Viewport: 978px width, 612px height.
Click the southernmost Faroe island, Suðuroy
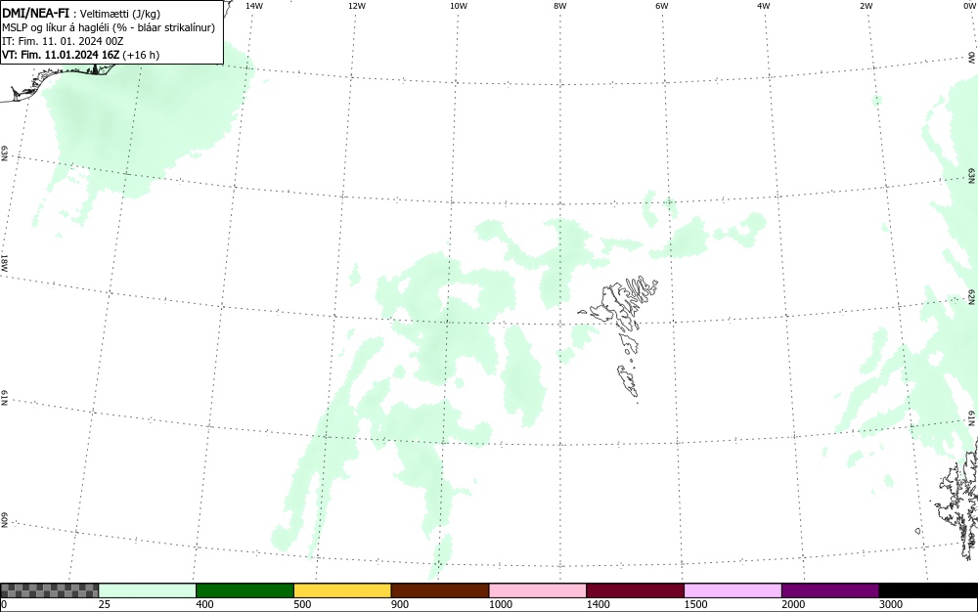tap(628, 380)
